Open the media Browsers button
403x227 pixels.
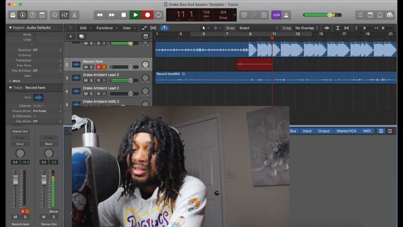click(x=390, y=15)
